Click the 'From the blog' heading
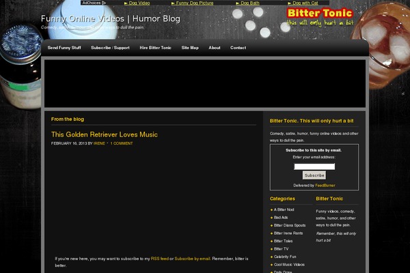Viewport: 410px width, 273px height. pos(68,119)
